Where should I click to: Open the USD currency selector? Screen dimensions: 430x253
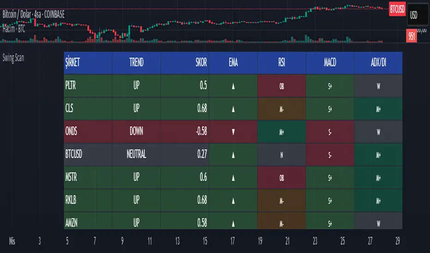(418, 15)
